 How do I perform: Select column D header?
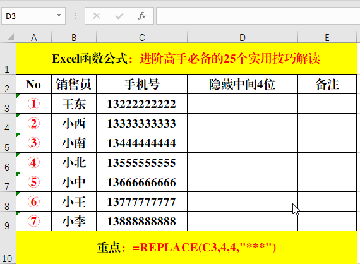243,37
